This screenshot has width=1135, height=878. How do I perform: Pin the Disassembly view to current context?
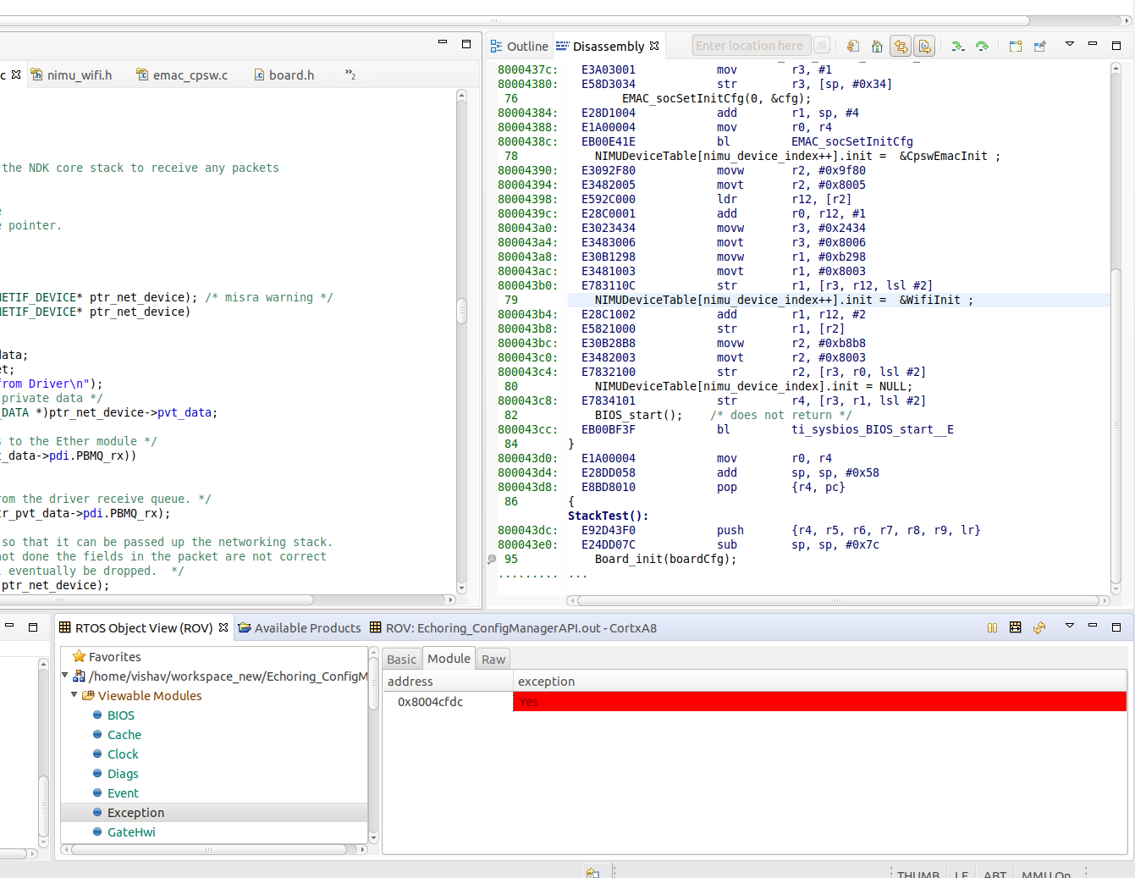[1039, 47]
